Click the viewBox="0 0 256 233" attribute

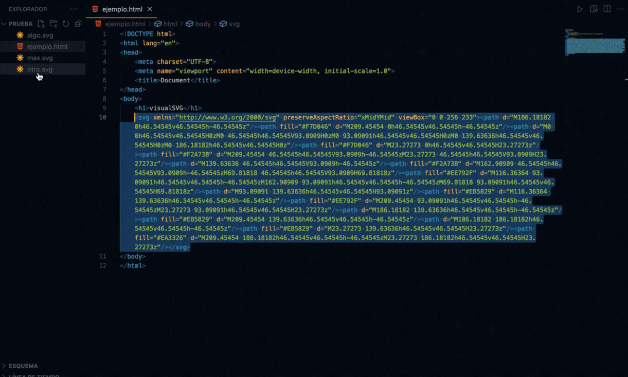[x=437, y=117]
